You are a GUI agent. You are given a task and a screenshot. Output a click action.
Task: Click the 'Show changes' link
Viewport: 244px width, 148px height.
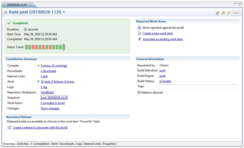pos(50,108)
